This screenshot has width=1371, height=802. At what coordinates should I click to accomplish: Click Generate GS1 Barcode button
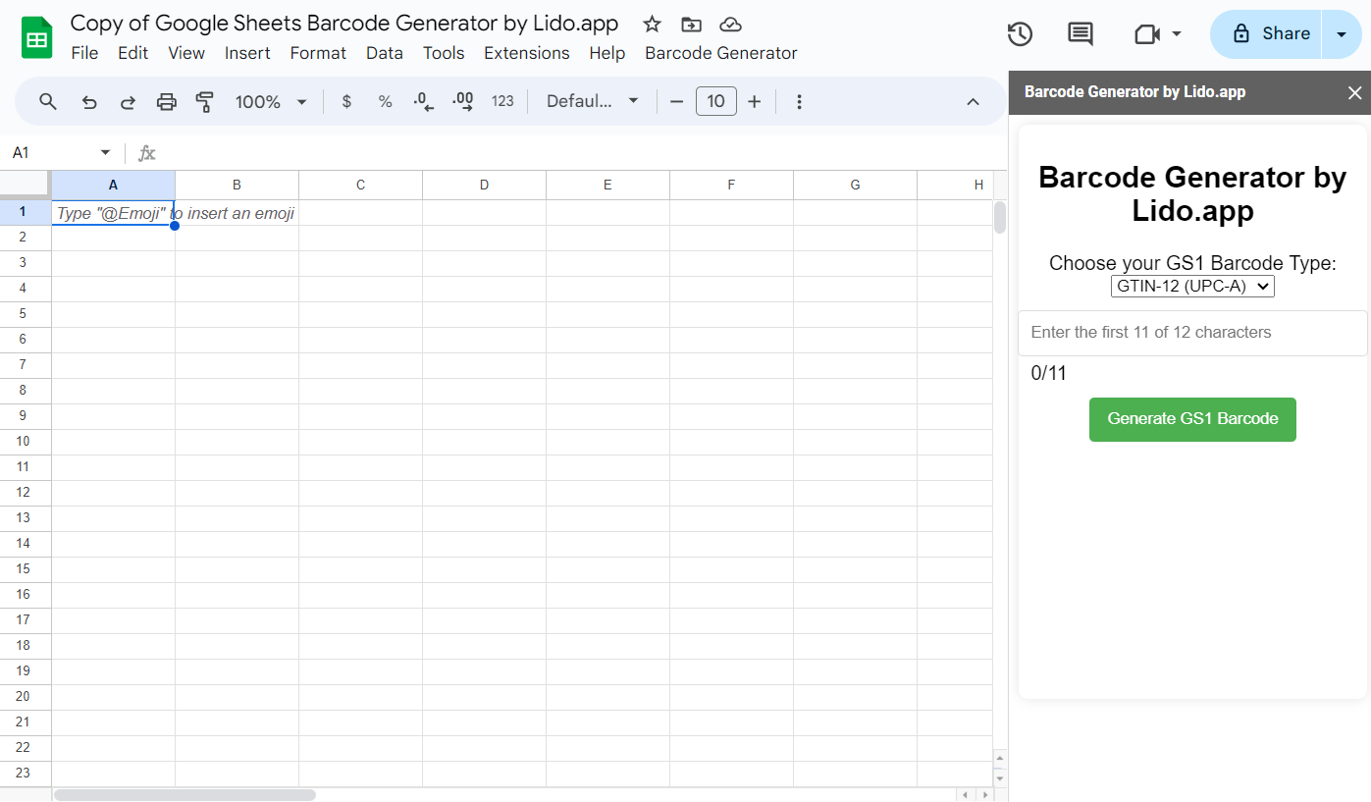1192,419
